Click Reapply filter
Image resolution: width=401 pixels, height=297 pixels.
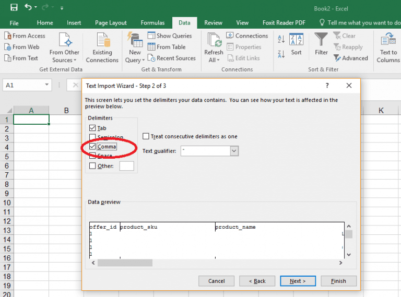(348, 47)
